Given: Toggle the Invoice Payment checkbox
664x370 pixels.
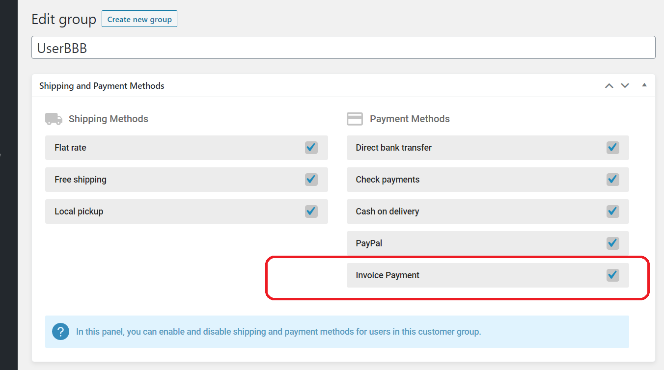Looking at the screenshot, I should pyautogui.click(x=612, y=275).
